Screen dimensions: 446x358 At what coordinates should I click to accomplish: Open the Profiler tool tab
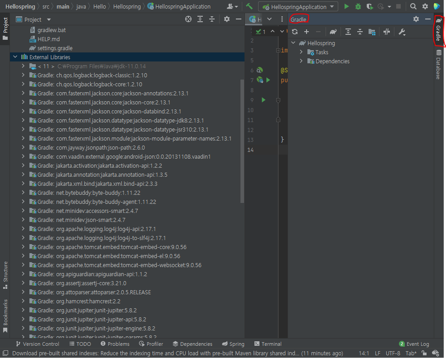[x=151, y=344]
